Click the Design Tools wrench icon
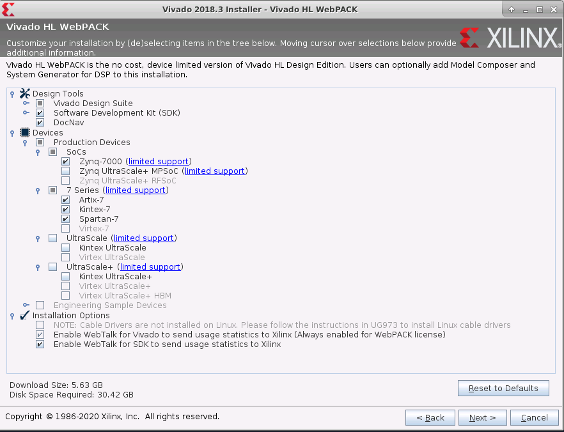 [x=24, y=93]
